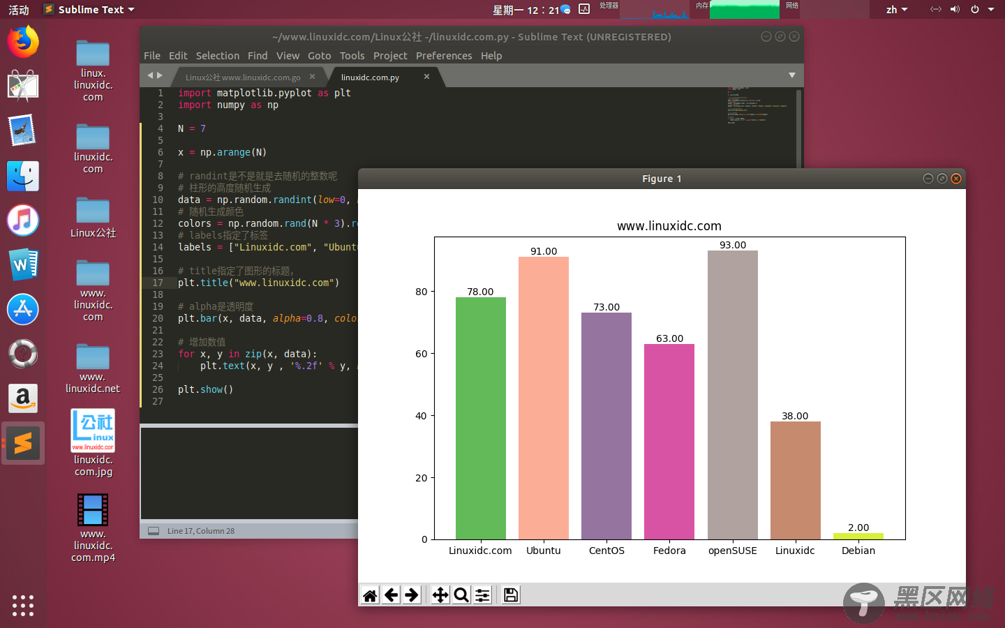Click the Sublime Text dock icon

(x=23, y=444)
